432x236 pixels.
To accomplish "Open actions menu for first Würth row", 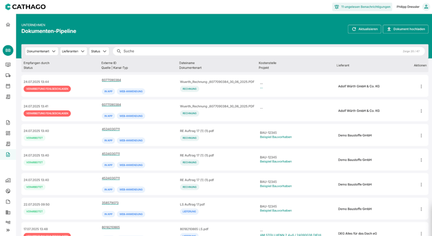I will coord(421,86).
